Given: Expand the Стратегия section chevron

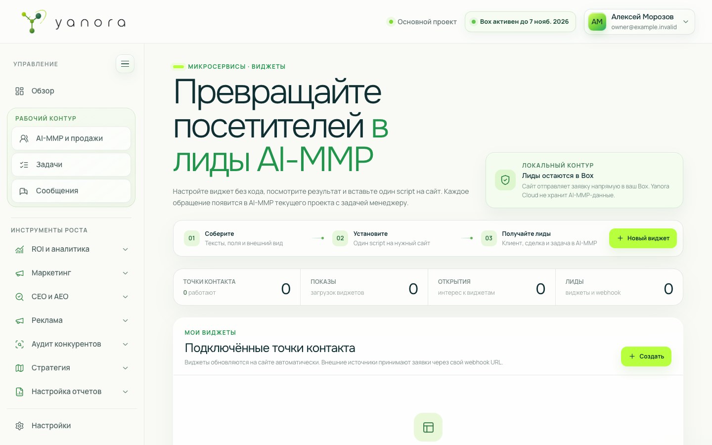Looking at the screenshot, I should coord(126,368).
